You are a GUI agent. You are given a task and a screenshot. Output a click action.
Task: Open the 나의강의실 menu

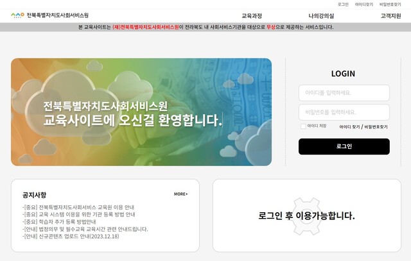321,16
